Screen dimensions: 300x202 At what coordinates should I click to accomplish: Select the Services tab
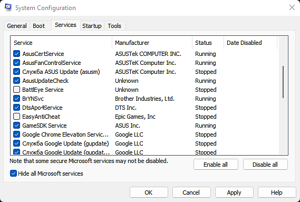point(65,25)
